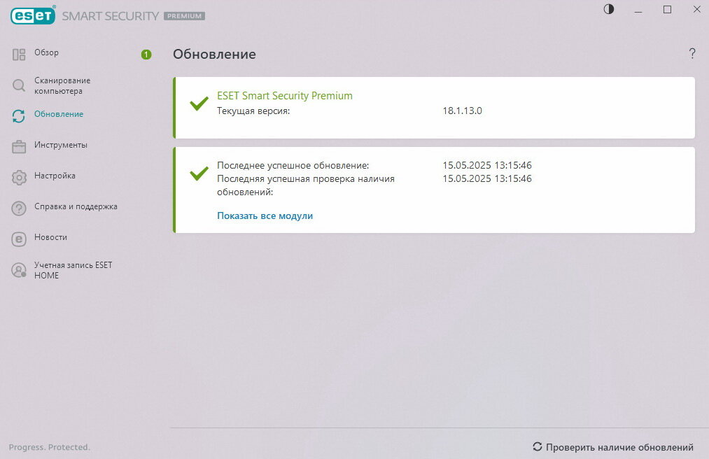Click the Overview (Обзор) sidebar icon
This screenshot has height=459, width=709.
point(19,54)
